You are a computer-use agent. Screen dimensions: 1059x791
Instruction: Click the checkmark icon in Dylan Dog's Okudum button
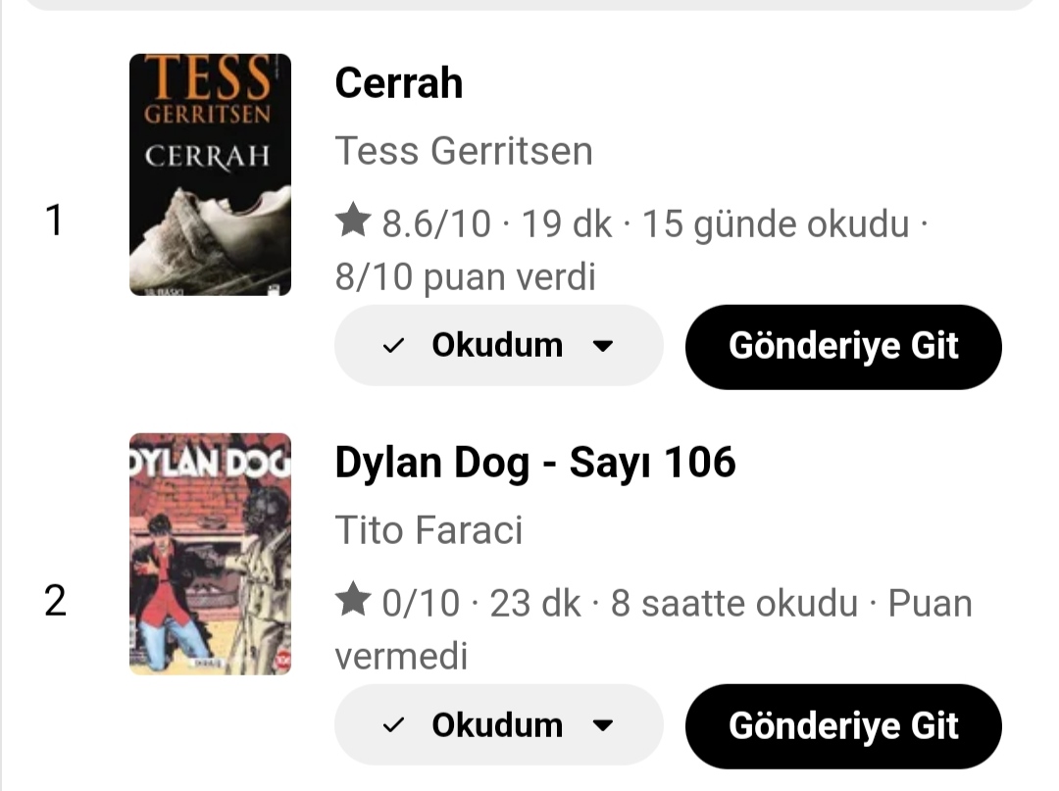point(393,725)
